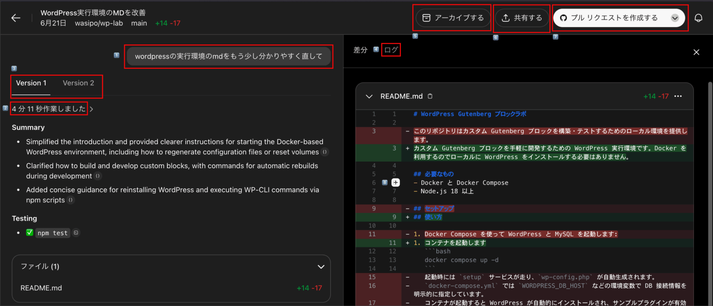This screenshot has height=306, width=713.
Task: Collapse the ファイル (1) section
Action: [x=321, y=267]
